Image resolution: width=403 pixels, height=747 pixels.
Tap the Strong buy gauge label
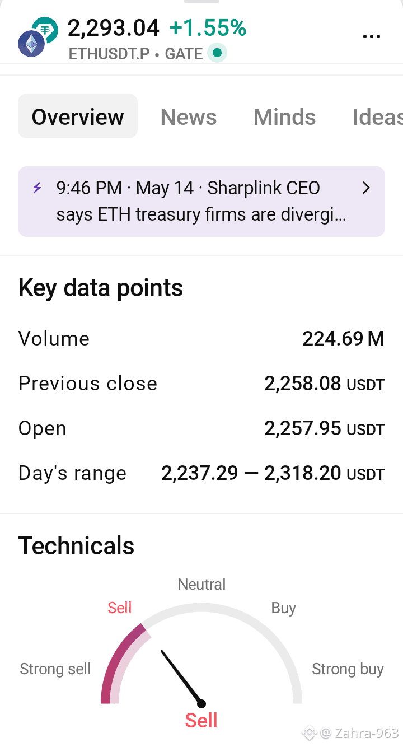coord(348,669)
